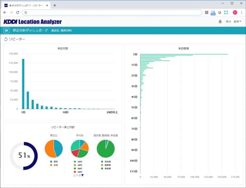Click the 単点分析ダッシュボード header title
This screenshot has height=188, width=246.
pos(30,31)
